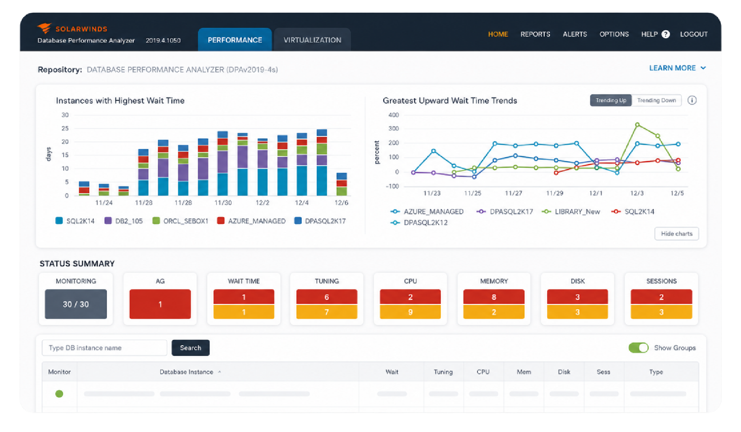Click the green monitor status dot
The width and height of the screenshot is (741, 432).
pos(59,394)
